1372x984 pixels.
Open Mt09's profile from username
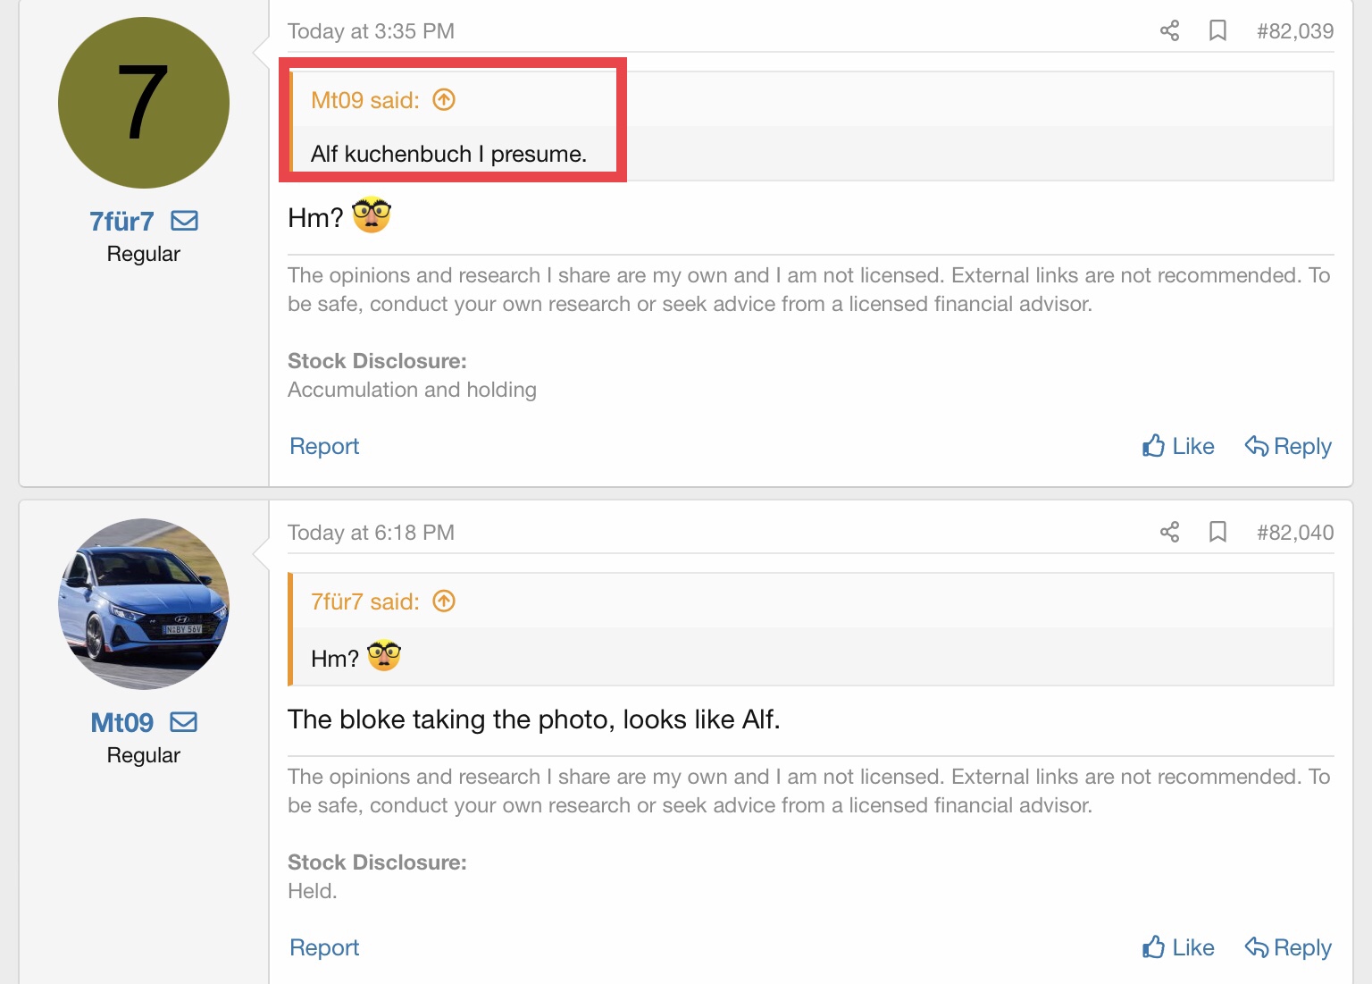(122, 722)
